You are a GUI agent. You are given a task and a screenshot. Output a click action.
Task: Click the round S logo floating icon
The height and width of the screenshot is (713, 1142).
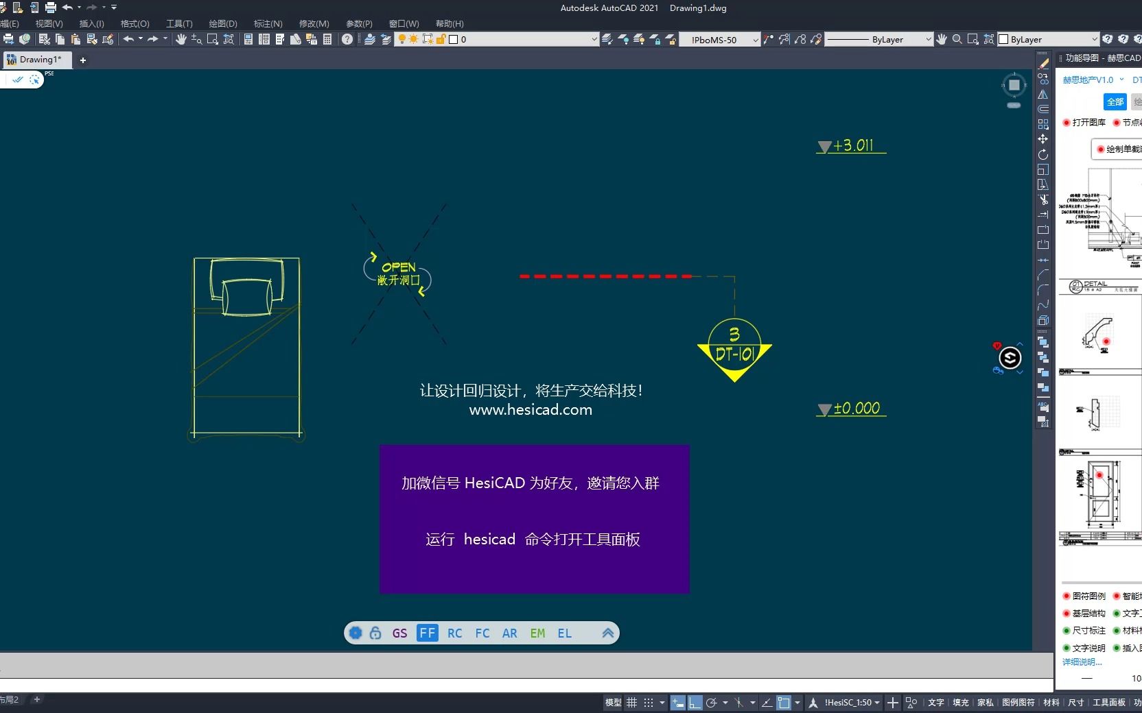[1010, 358]
